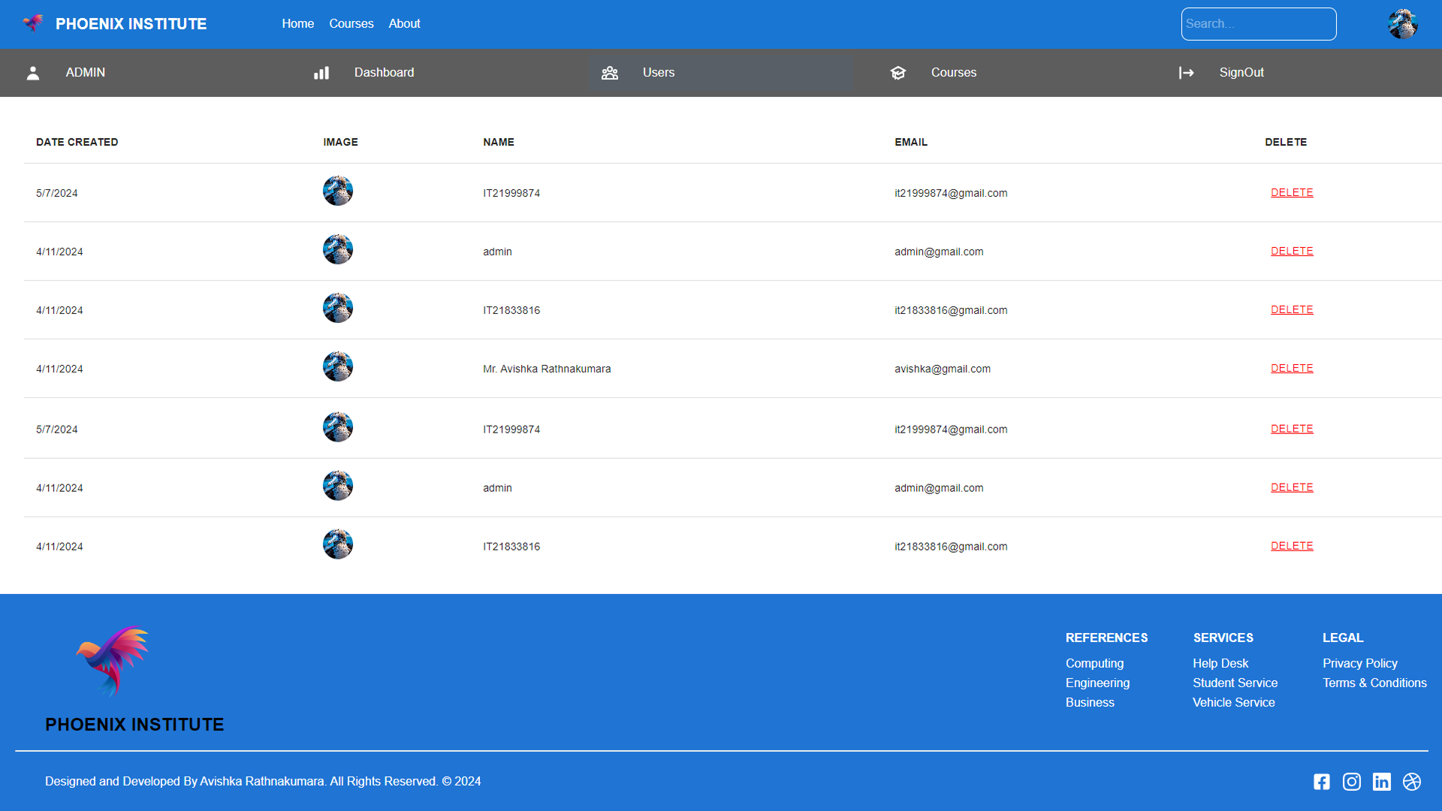
Task: Click the Dribbble icon in the footer
Action: click(1413, 782)
